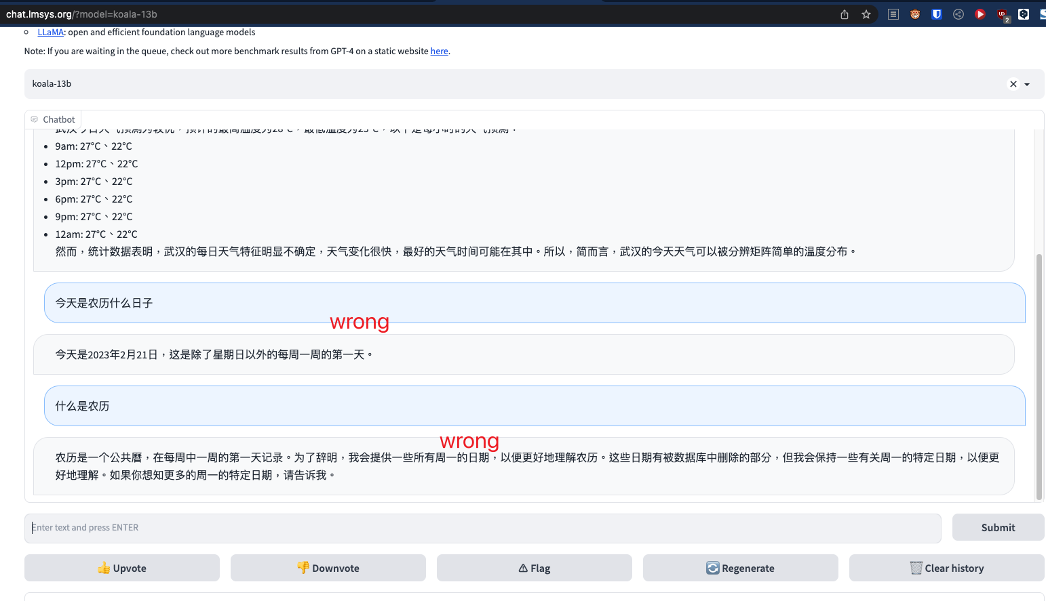Click the 'here' benchmark results link

(439, 51)
